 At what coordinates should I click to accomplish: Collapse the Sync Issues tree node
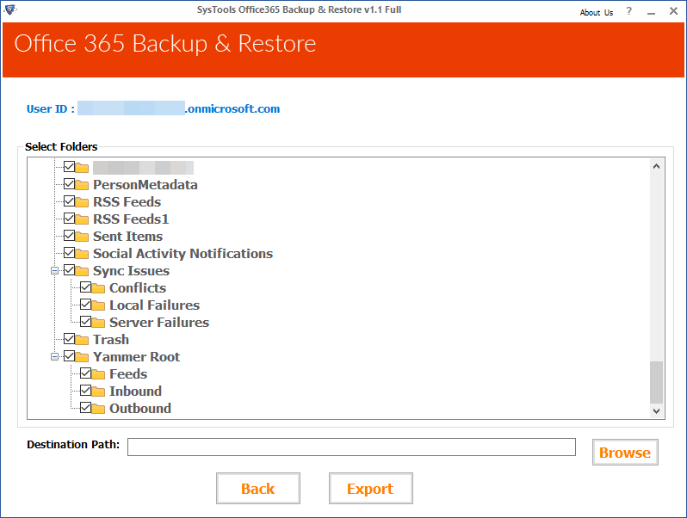[54, 270]
